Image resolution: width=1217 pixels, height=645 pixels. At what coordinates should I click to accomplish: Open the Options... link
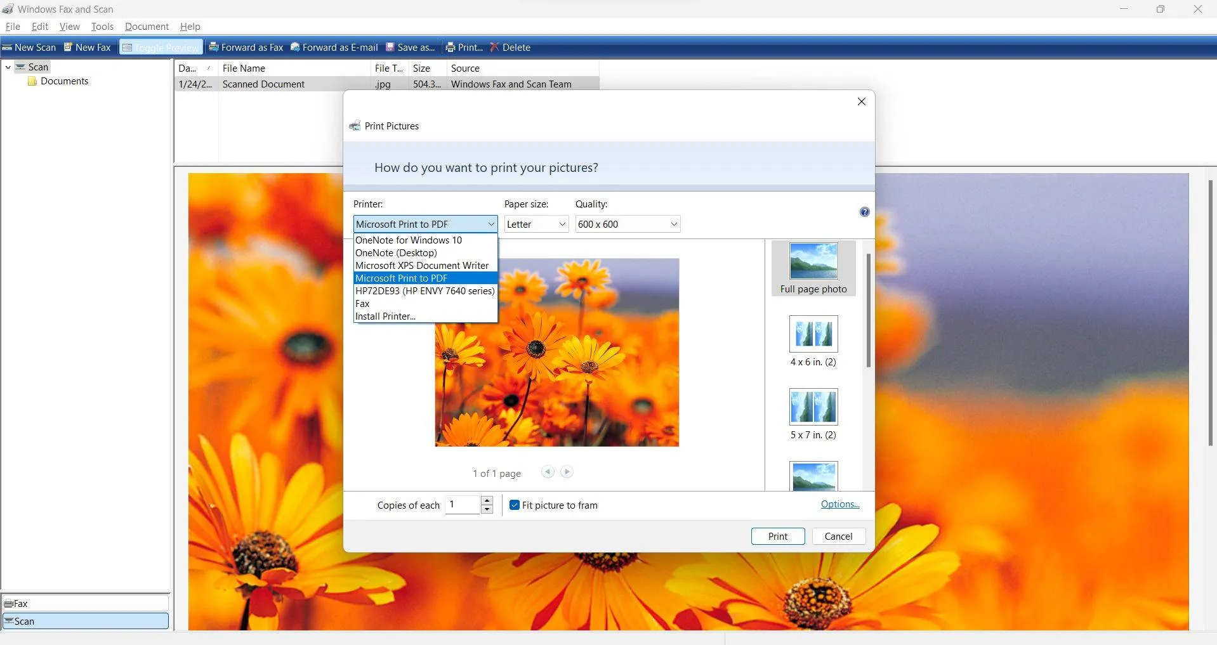(x=839, y=504)
